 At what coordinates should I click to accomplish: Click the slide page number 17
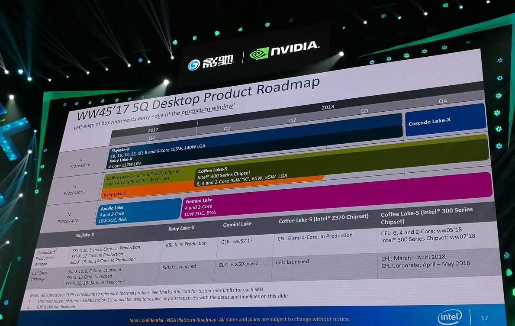tap(484, 318)
